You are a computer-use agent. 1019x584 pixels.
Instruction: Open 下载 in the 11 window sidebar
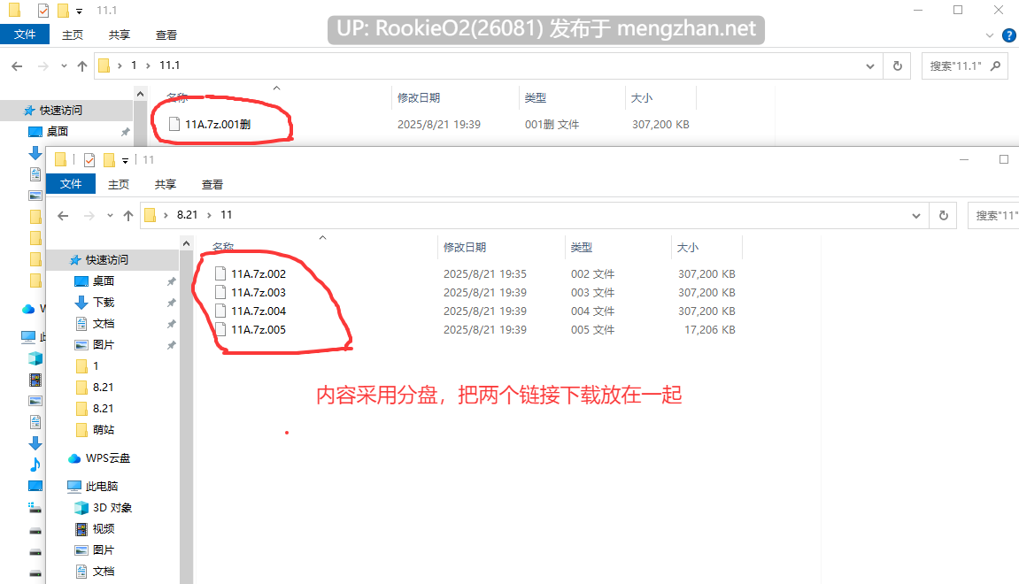104,303
